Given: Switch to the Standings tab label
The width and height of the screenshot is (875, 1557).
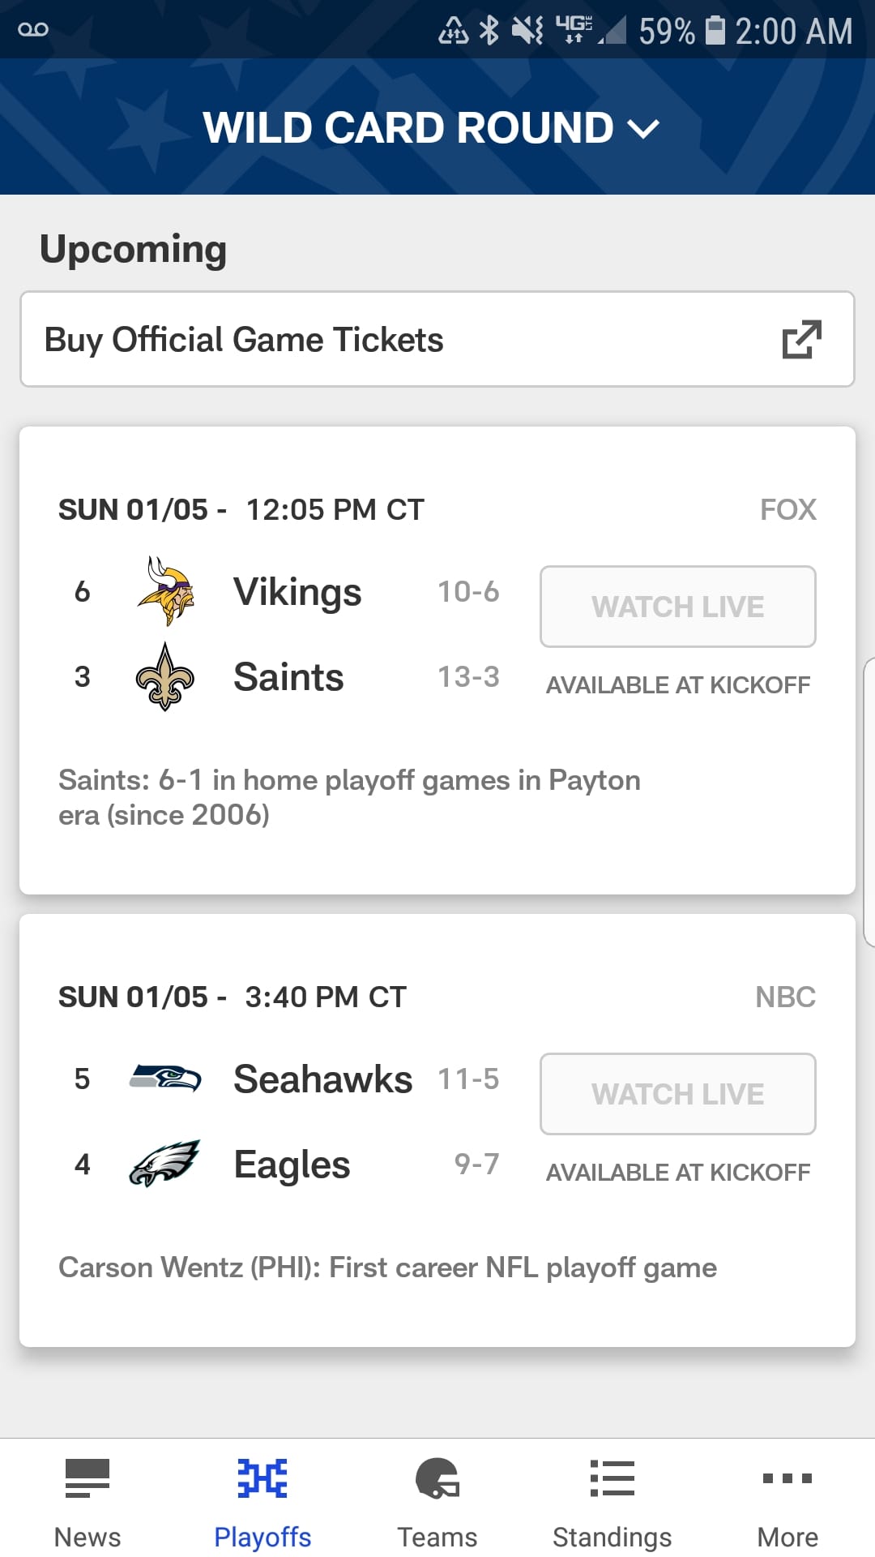Looking at the screenshot, I should point(612,1537).
